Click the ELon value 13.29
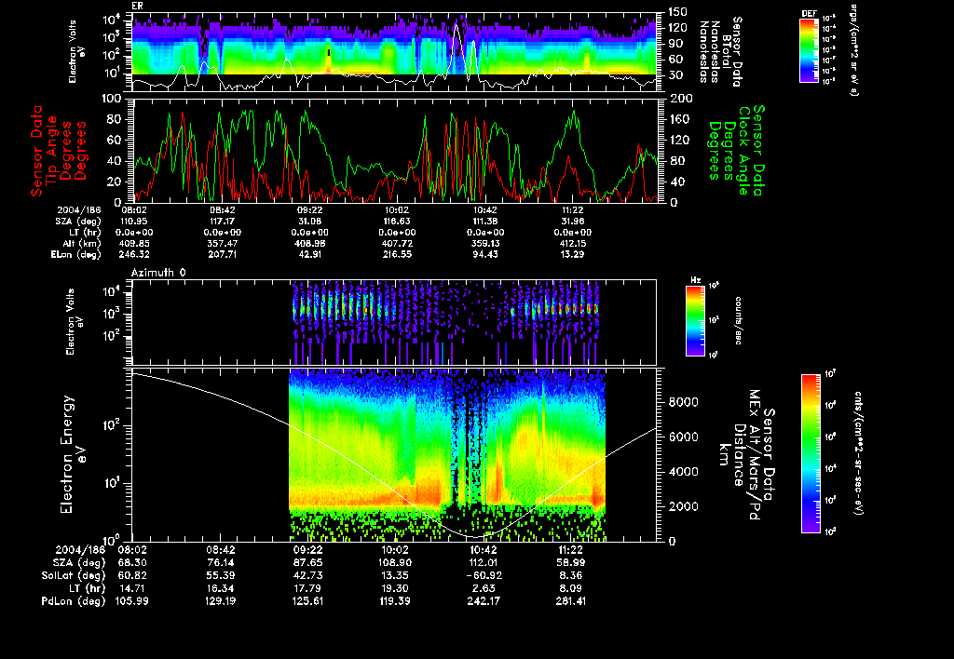Viewport: 954px width, 659px height. [573, 255]
